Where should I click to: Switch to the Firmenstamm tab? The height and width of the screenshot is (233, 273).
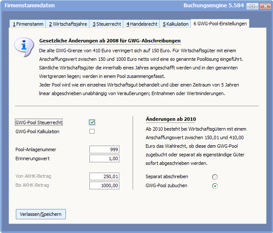(x=28, y=24)
